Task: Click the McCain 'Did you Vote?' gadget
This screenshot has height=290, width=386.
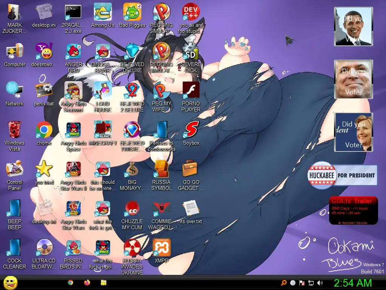Action: 354,79
